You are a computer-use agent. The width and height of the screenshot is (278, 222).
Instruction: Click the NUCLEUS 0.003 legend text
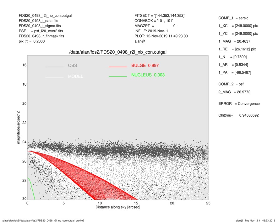[148, 75]
